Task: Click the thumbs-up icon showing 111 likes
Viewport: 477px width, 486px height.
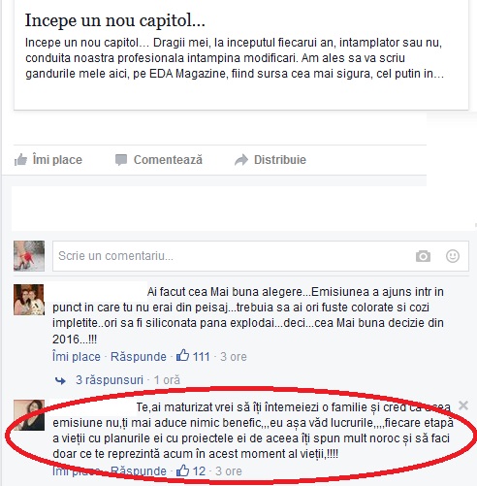Action: [183, 356]
